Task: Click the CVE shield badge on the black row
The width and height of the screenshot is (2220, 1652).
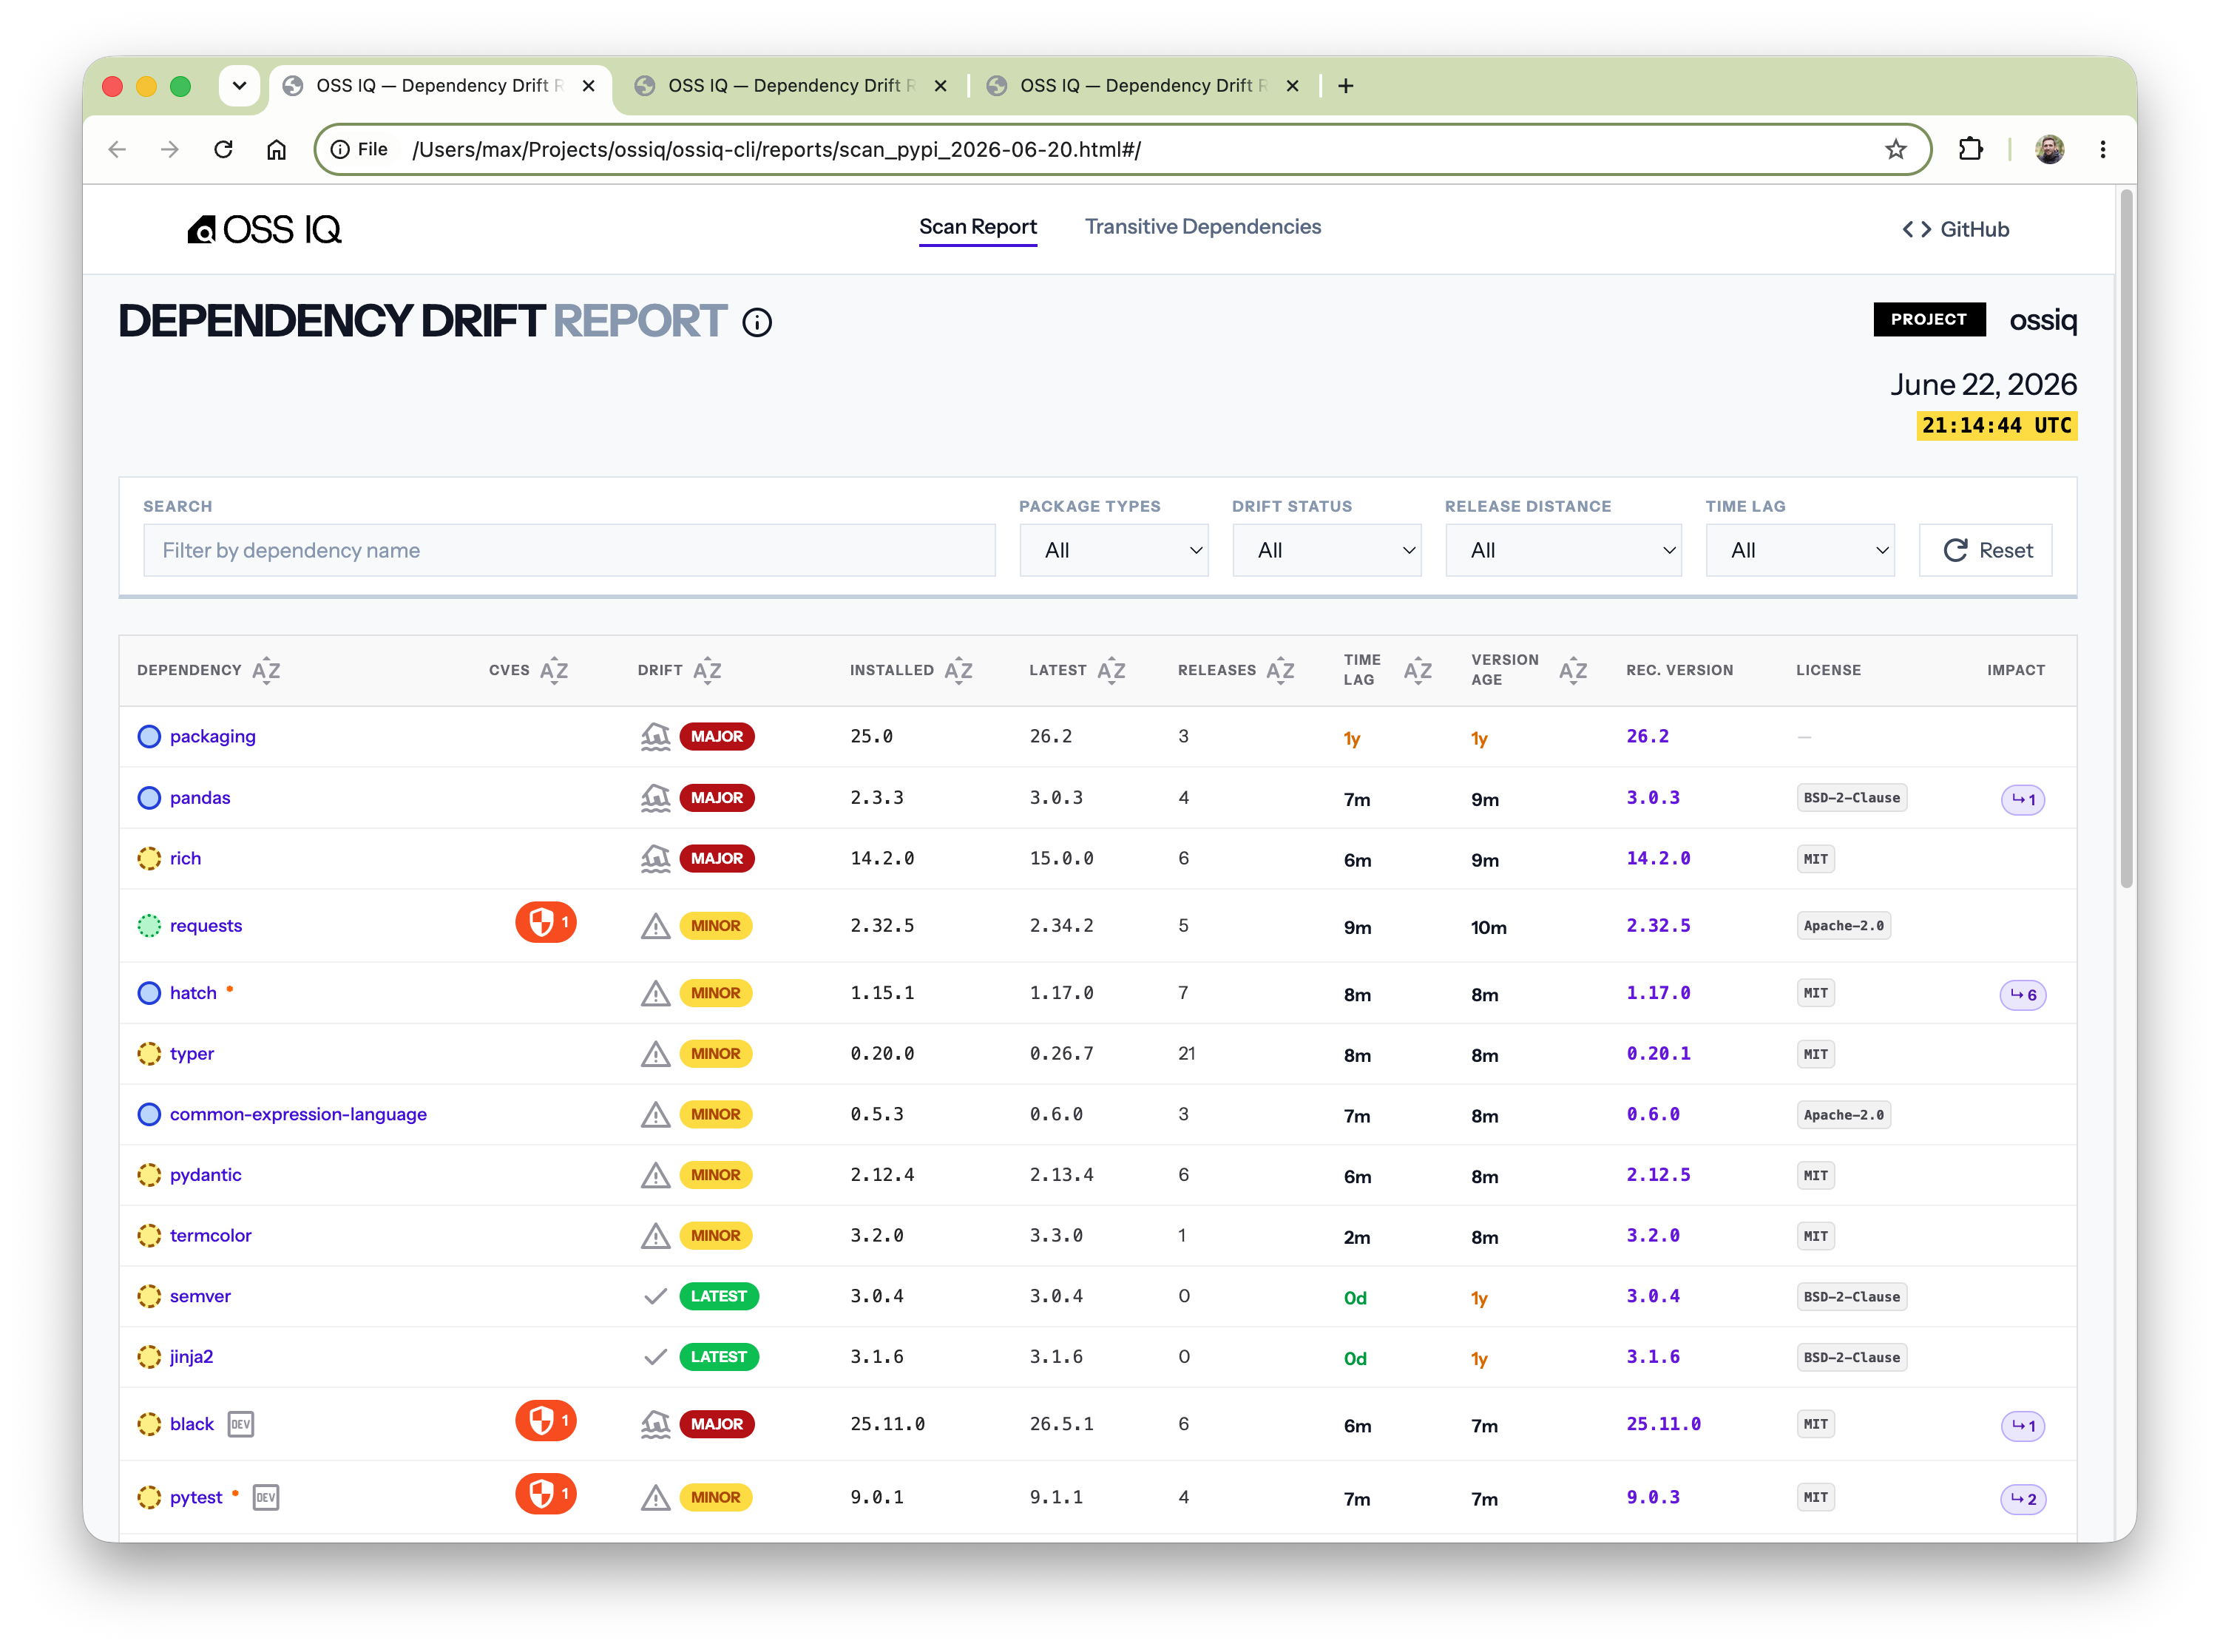Action: click(x=546, y=1421)
